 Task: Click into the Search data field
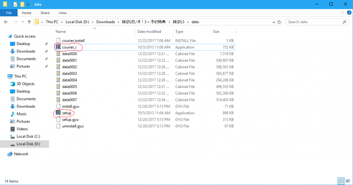312,22
